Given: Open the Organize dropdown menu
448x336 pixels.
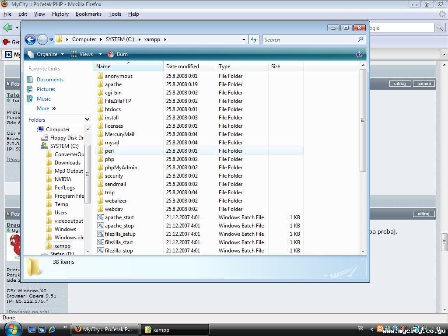Looking at the screenshot, I should point(46,54).
